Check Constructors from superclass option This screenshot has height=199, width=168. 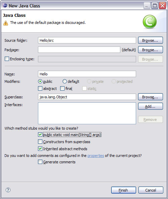click(40, 142)
